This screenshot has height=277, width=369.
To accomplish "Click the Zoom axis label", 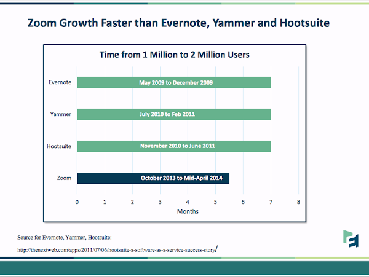I will pos(64,178).
